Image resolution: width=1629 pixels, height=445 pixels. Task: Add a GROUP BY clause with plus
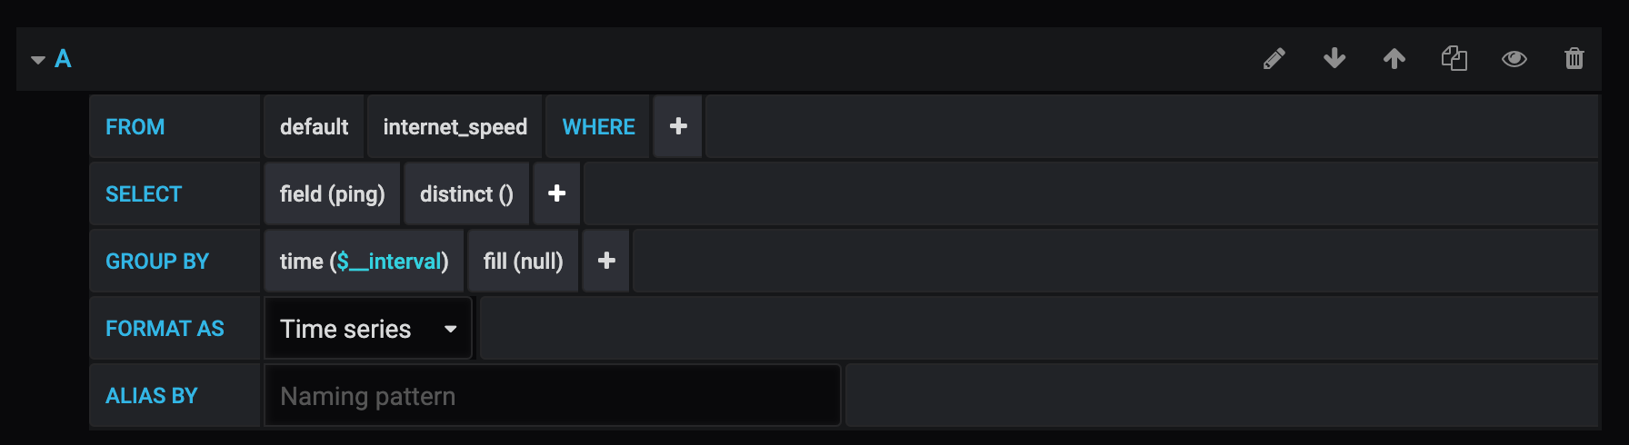[x=606, y=262]
